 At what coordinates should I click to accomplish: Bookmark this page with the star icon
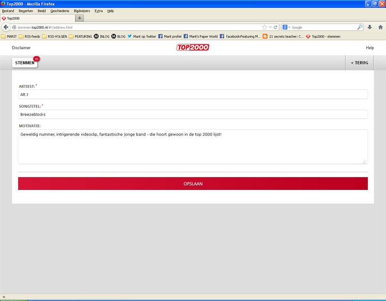point(264,27)
